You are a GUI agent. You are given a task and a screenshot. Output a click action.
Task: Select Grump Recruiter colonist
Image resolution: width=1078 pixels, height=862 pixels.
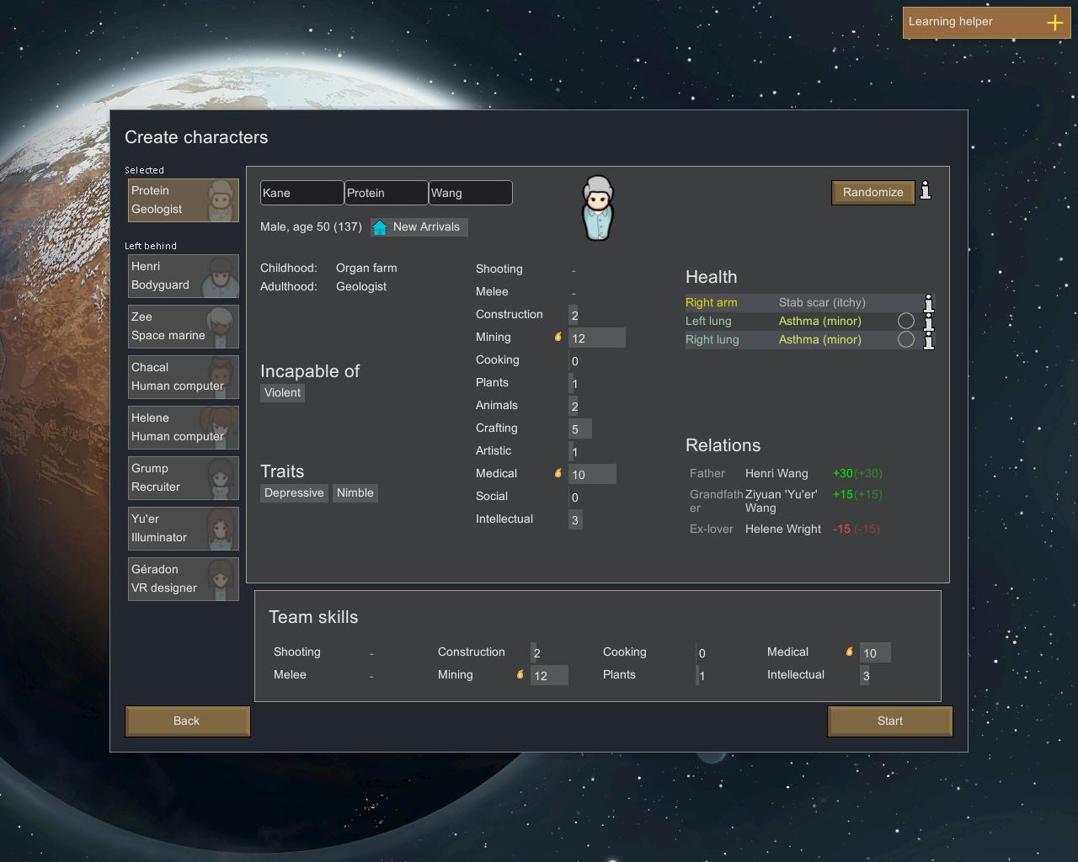point(183,478)
